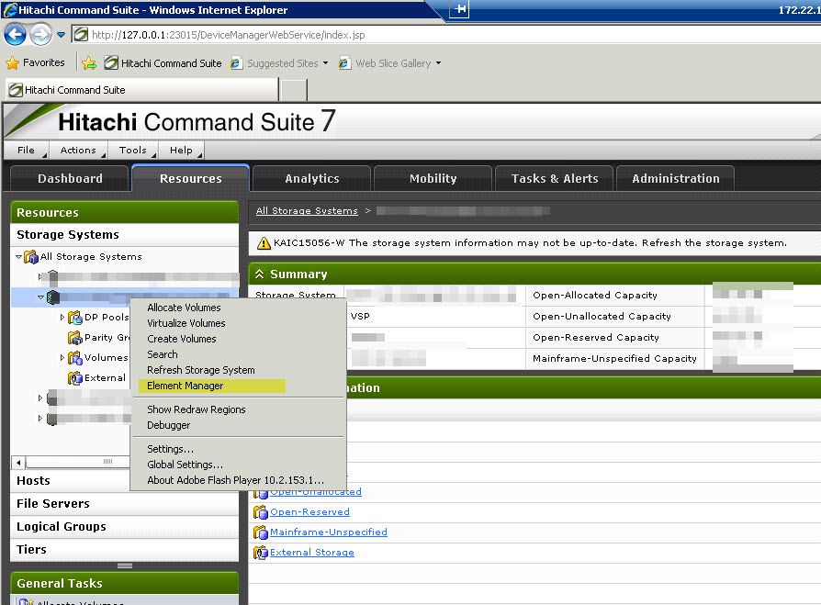This screenshot has width=821, height=605.
Task: Click the Parity Groups folder icon
Action: [75, 338]
